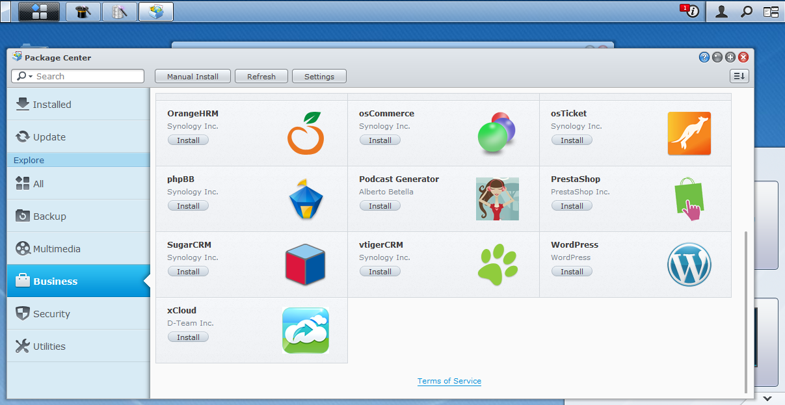Click the D-Team Inc. author text

(x=191, y=323)
